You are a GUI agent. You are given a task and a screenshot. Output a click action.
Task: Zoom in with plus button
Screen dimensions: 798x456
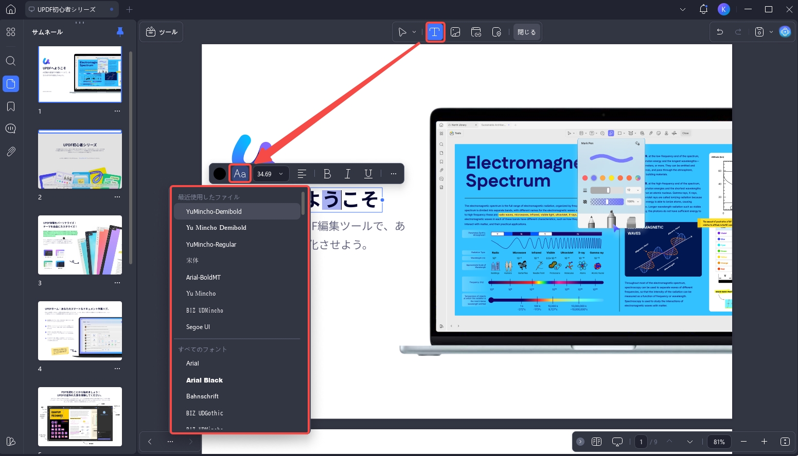(x=764, y=442)
